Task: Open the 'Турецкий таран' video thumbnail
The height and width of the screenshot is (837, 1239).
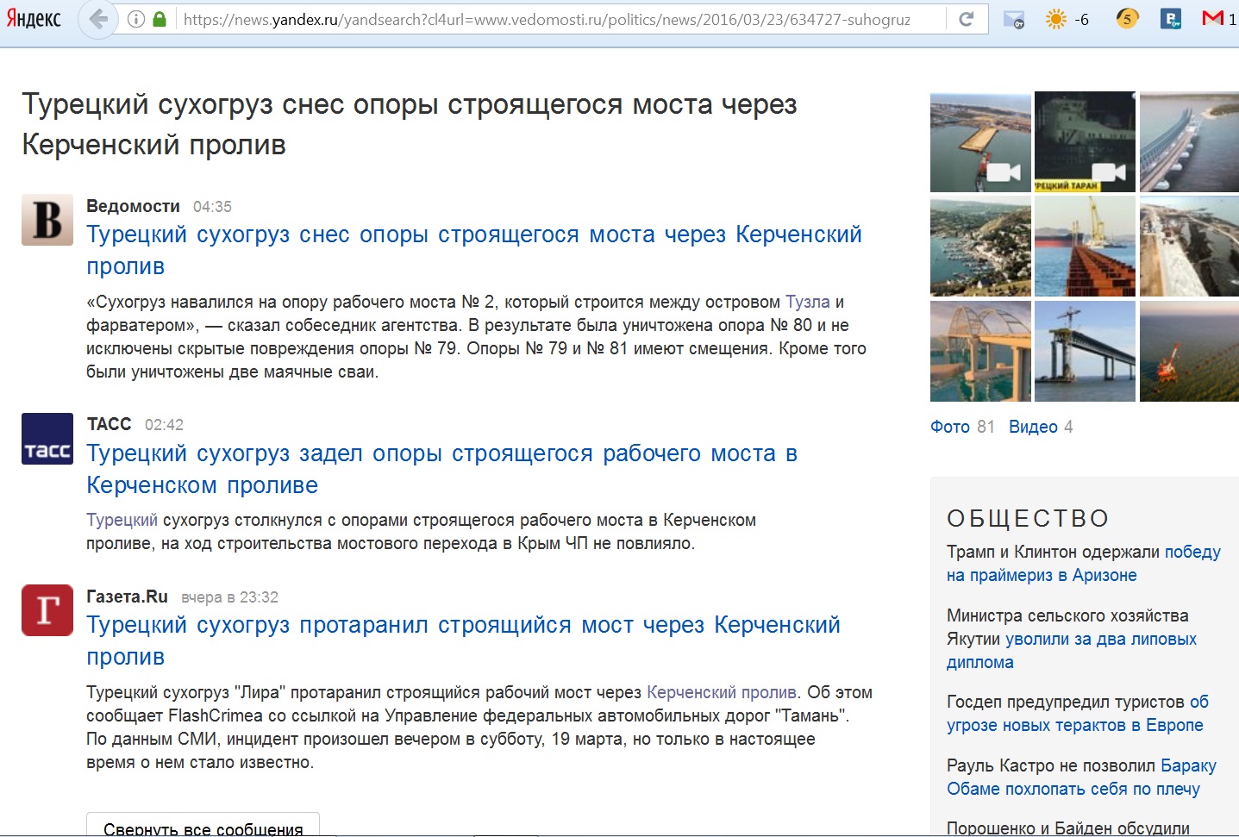Action: point(1085,141)
